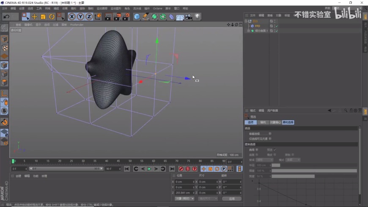Play the animation forward
Viewport: 368px width, 207px height.
pyautogui.click(x=149, y=169)
